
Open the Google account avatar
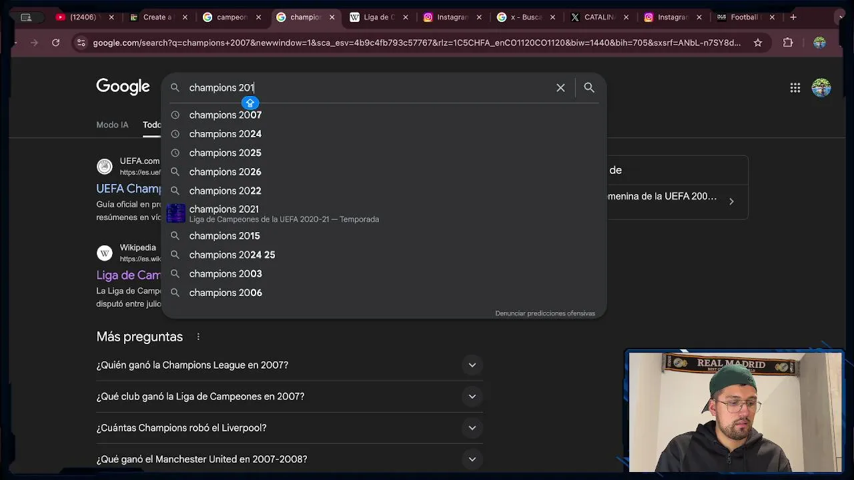(821, 87)
